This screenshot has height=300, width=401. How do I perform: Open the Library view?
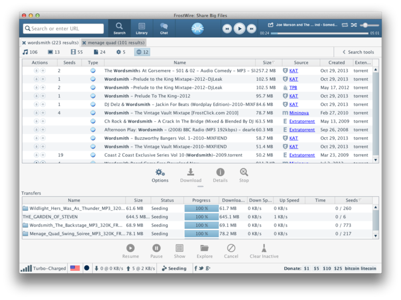pyautogui.click(x=141, y=29)
